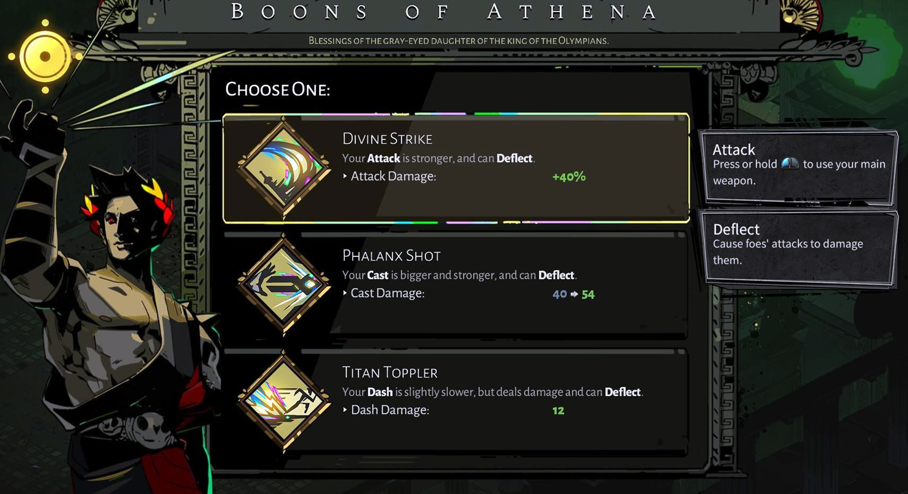Click the bullet arrow beside Cast Damage
Viewport: 908px width, 494px height.
345,293
